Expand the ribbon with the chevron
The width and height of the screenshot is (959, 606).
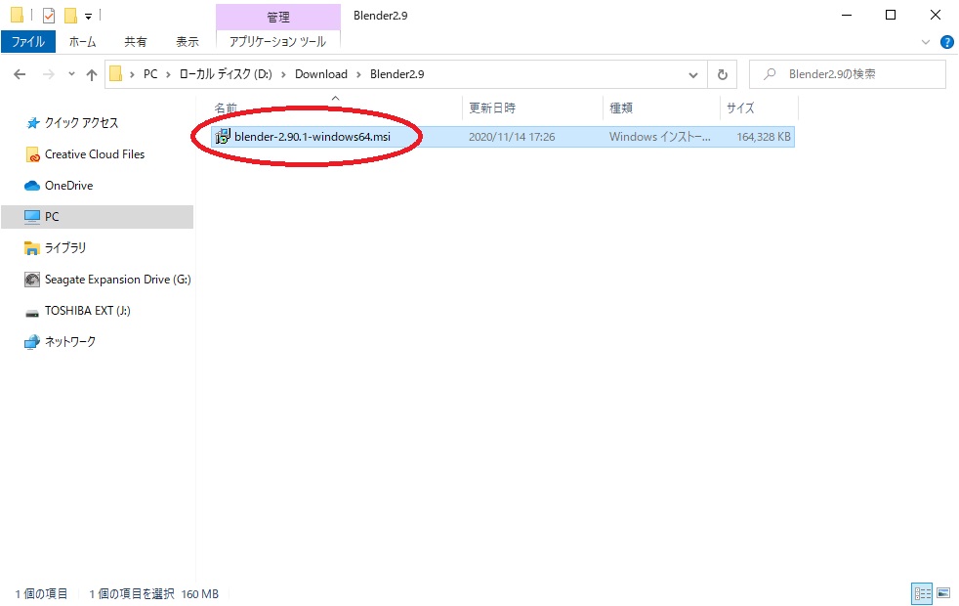(926, 42)
